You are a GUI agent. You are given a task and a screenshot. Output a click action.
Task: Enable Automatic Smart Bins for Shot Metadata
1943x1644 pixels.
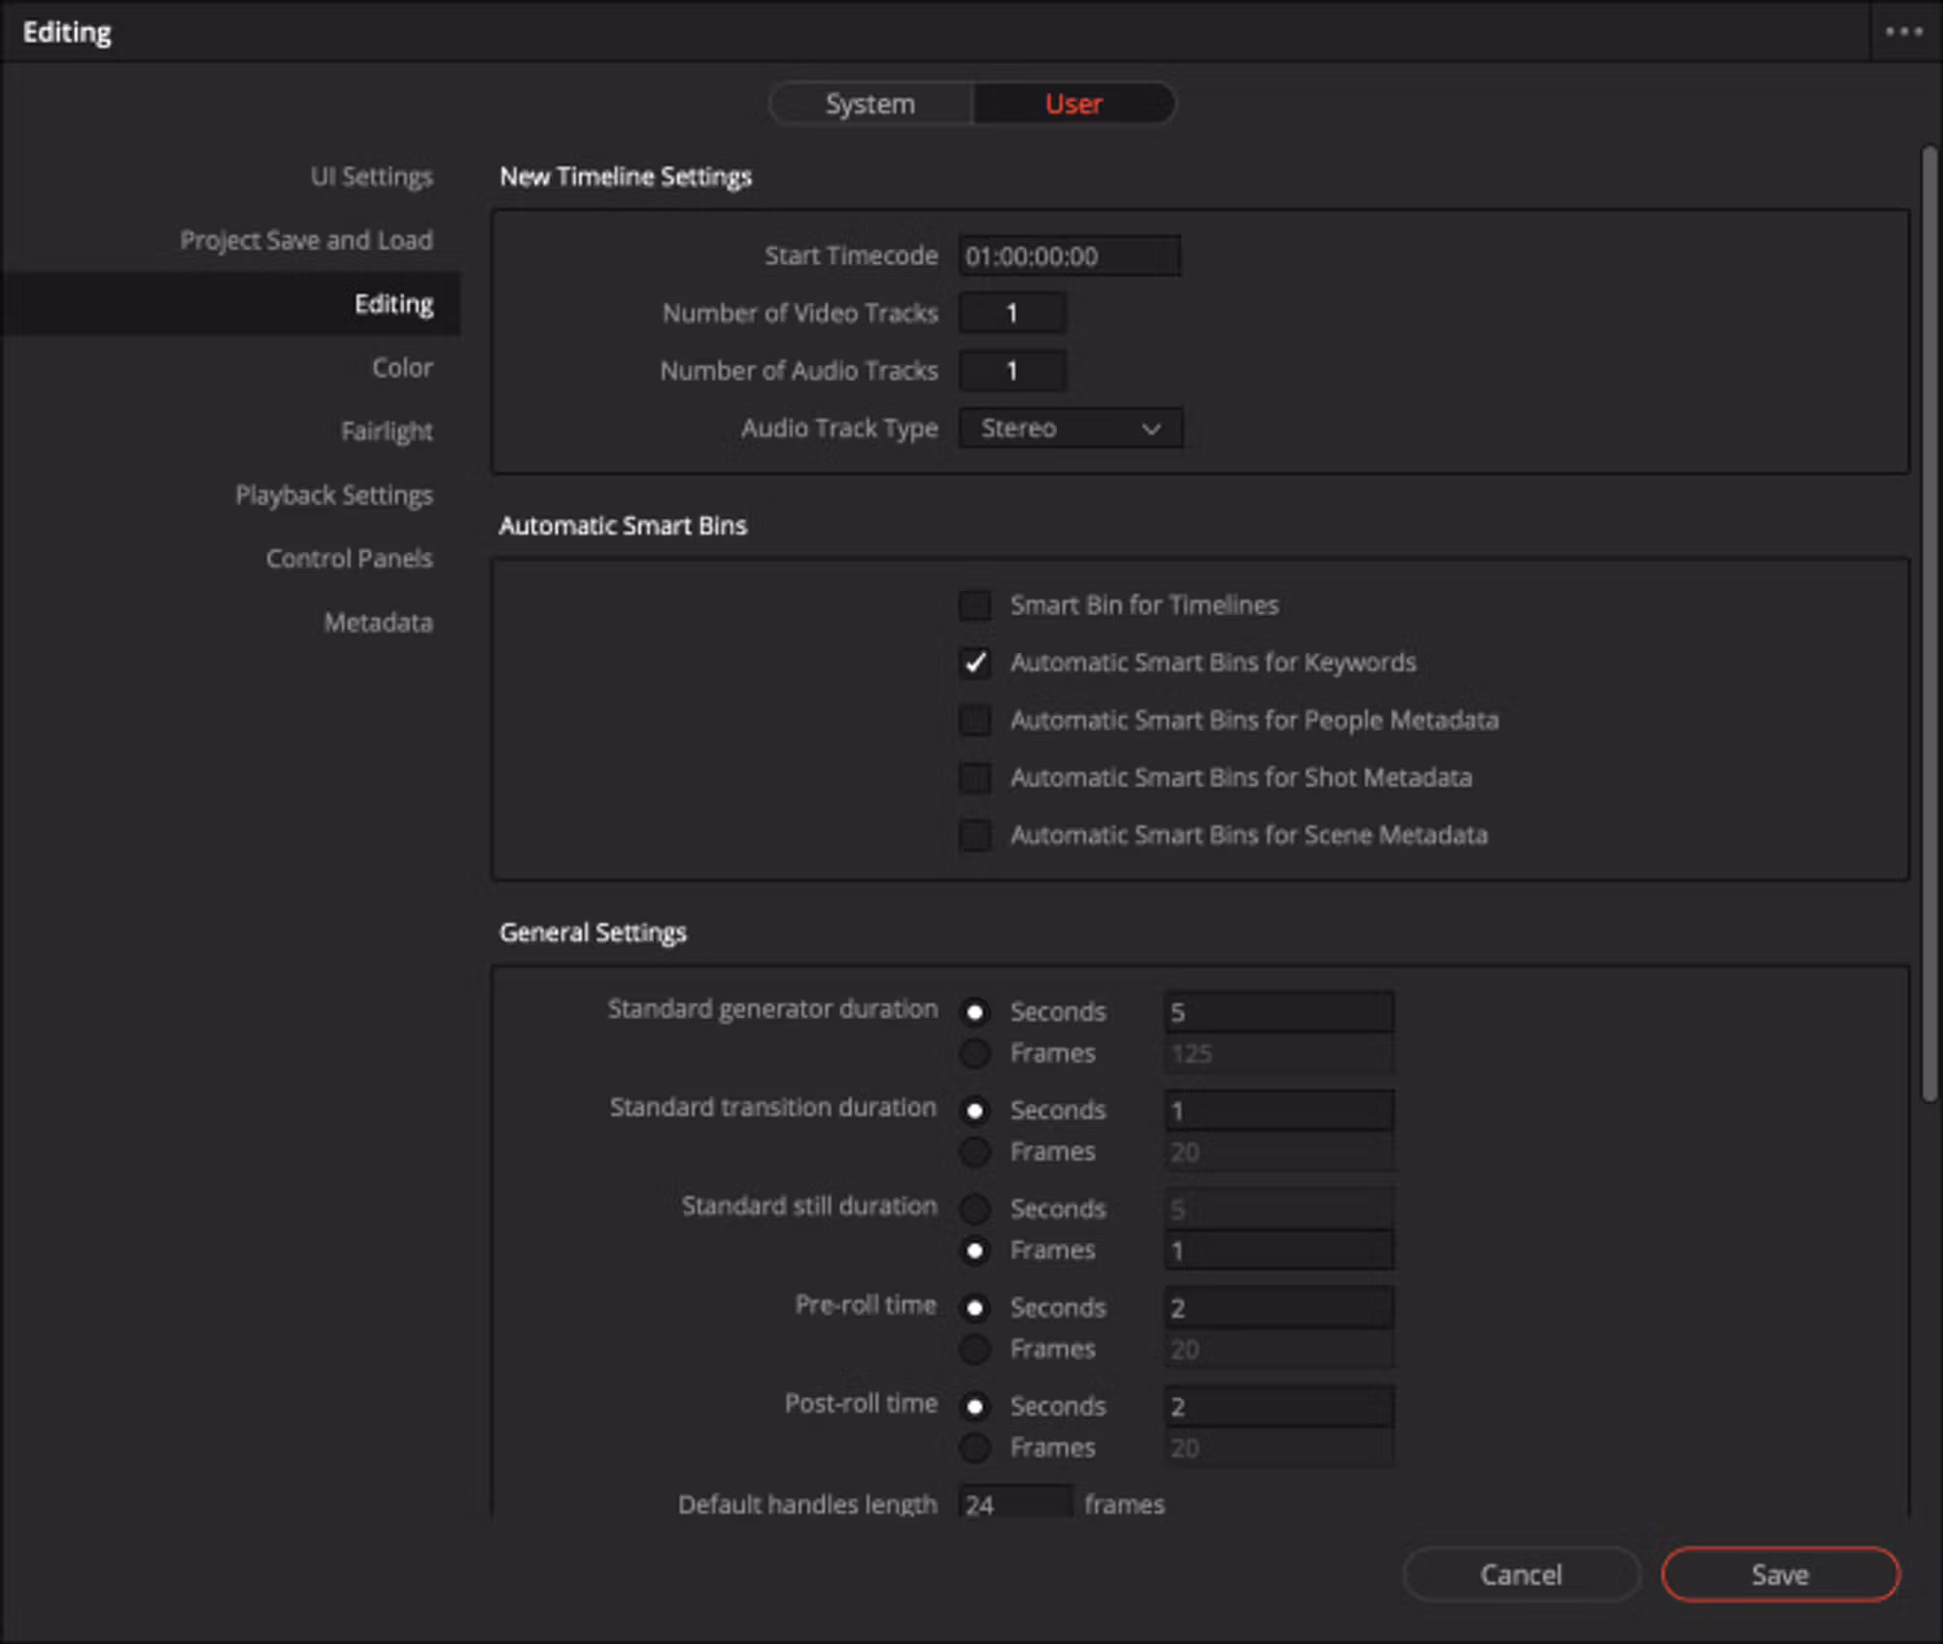click(x=974, y=778)
